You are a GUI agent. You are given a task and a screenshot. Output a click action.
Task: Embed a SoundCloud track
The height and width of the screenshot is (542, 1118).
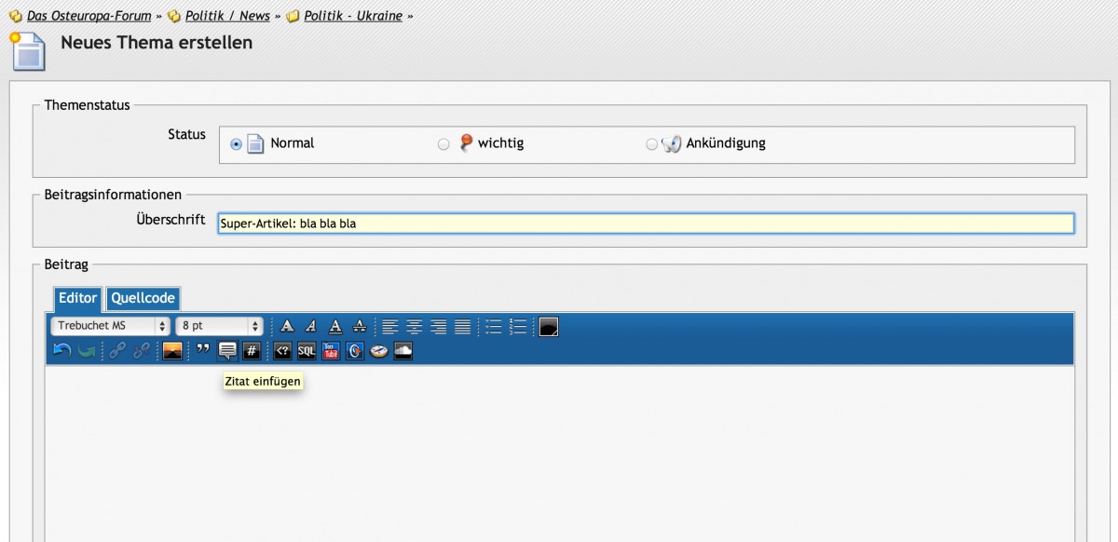[x=403, y=351]
